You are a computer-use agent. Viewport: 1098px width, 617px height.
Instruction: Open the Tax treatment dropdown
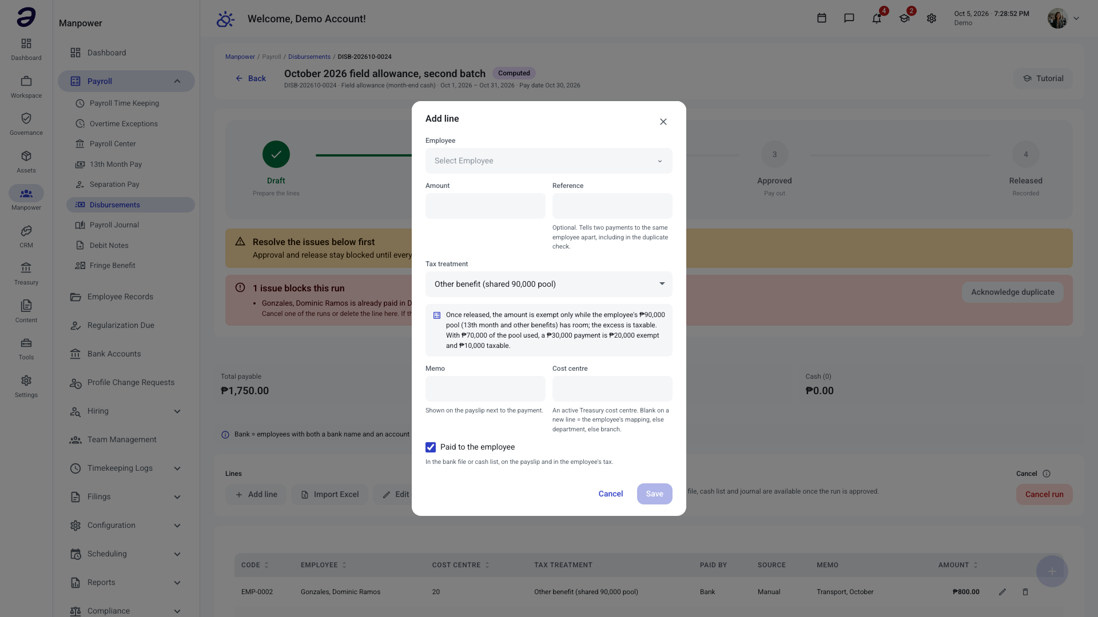pos(549,284)
